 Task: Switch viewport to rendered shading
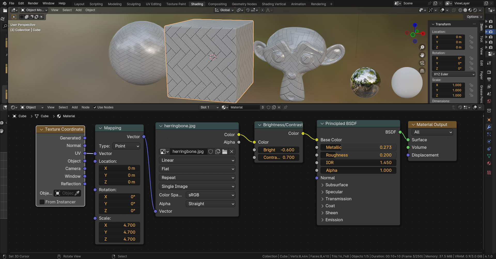pyautogui.click(x=475, y=10)
